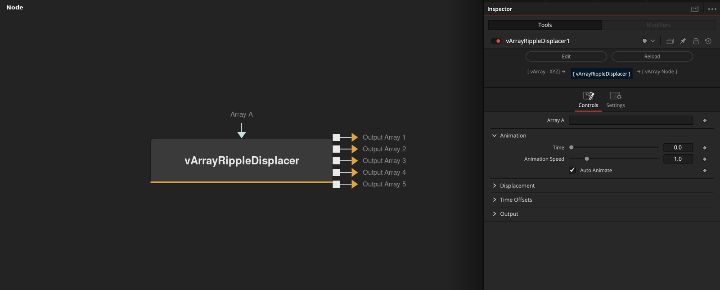Uncheck the Auto Animate checkbox
This screenshot has width=720, height=290.
click(572, 170)
